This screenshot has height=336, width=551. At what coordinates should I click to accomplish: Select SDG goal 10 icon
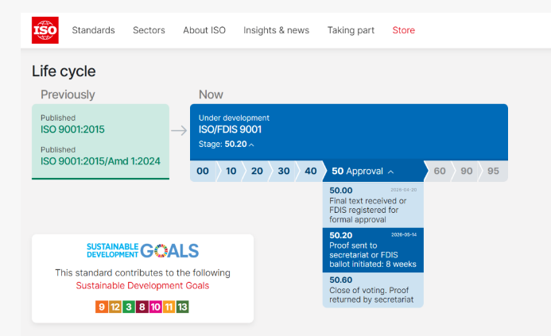155,307
